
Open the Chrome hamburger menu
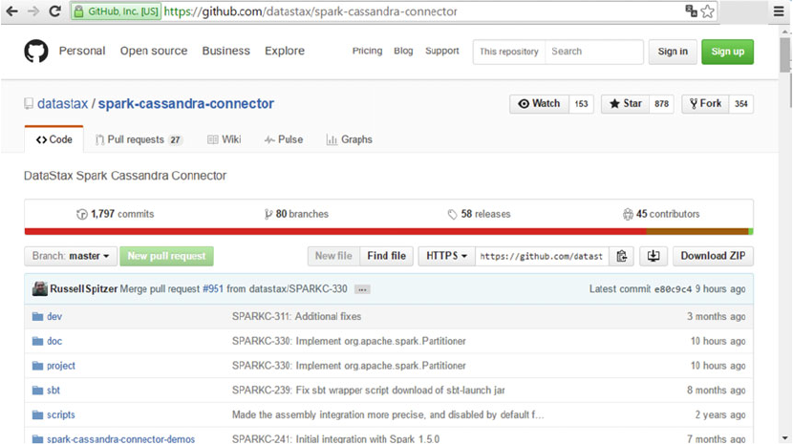point(779,11)
